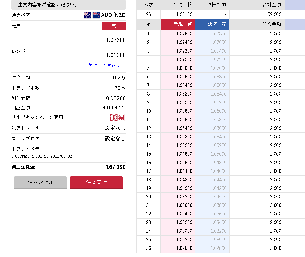Click the 平均価格 value 1.05100 field
305x257 pixels.
coord(178,14)
